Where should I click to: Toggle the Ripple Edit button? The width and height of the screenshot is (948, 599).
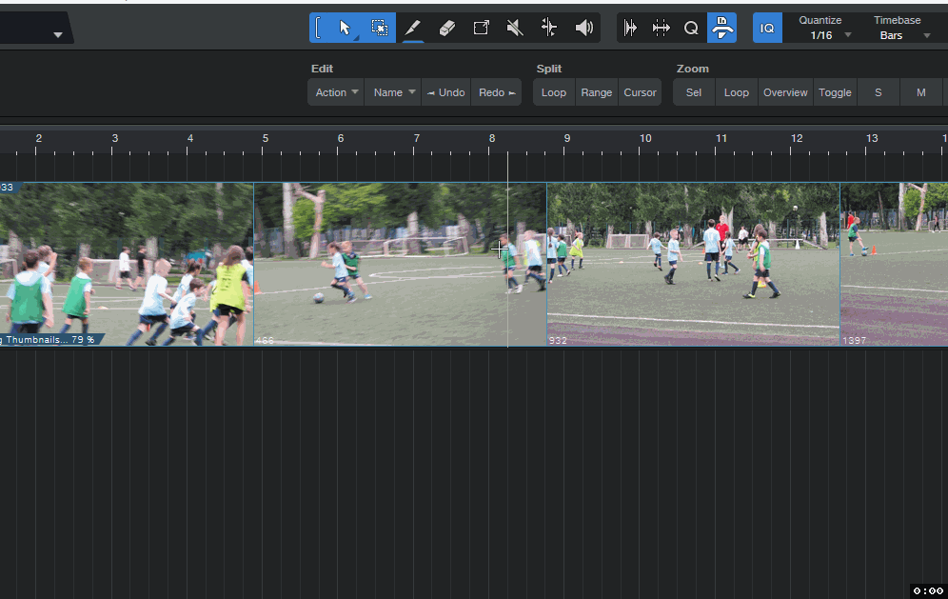click(x=661, y=28)
